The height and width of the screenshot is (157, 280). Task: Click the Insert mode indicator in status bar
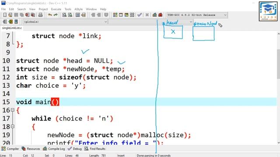tap(121, 155)
